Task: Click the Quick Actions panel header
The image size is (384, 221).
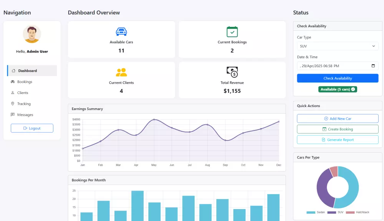Action: click(x=338, y=106)
